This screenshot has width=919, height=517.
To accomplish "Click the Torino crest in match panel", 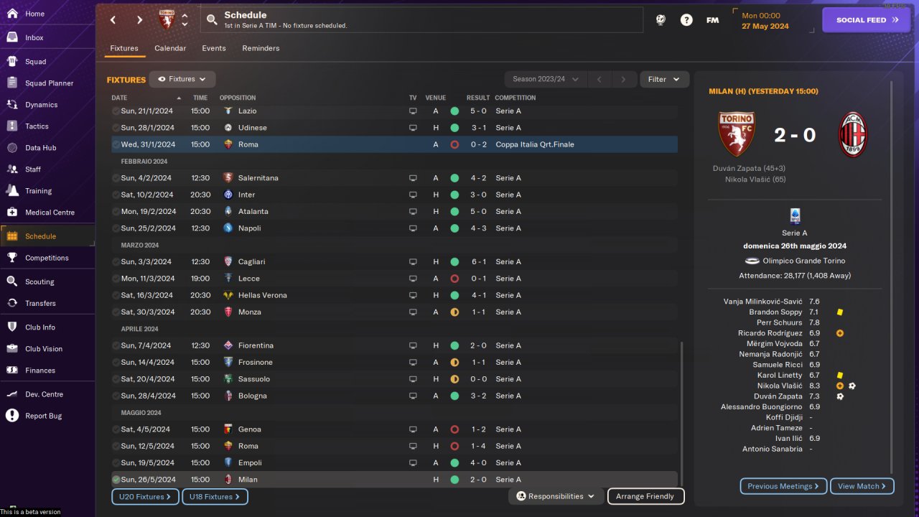I will coord(737,135).
